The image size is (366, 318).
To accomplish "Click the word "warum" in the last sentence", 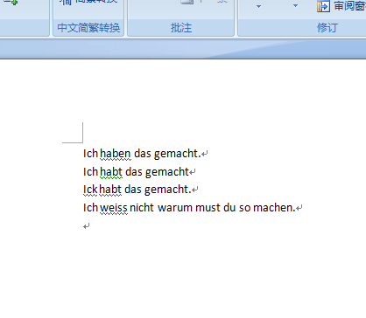I will point(175,208).
